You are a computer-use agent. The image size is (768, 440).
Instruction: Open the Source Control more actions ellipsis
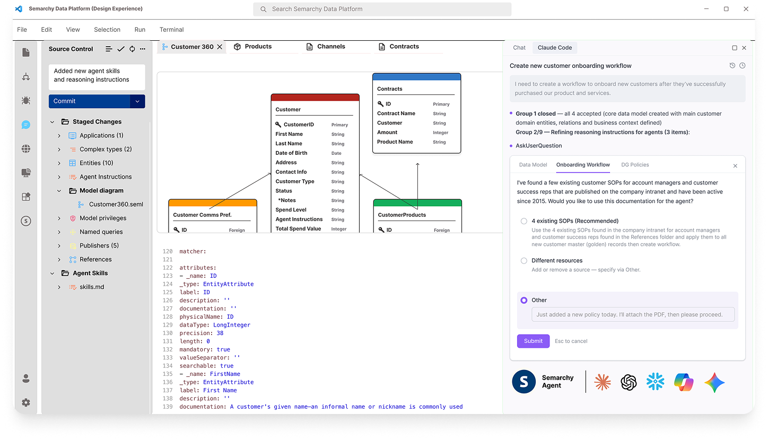[143, 49]
